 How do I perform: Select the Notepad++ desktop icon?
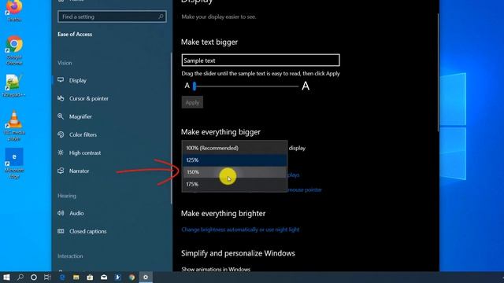[x=13, y=86]
